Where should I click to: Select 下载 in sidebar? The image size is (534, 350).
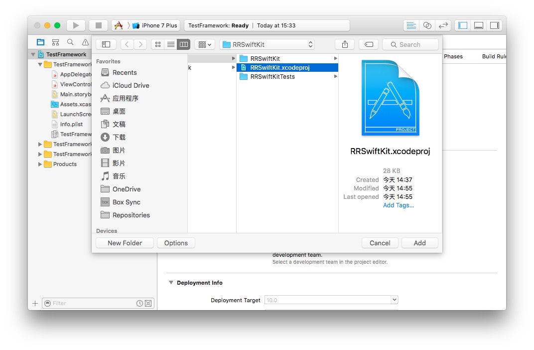(140, 137)
